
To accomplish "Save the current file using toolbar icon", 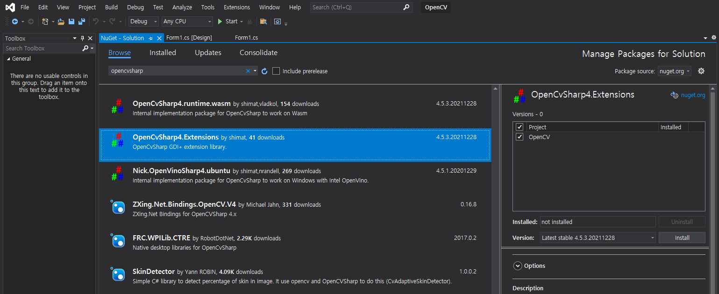I will click(x=71, y=21).
